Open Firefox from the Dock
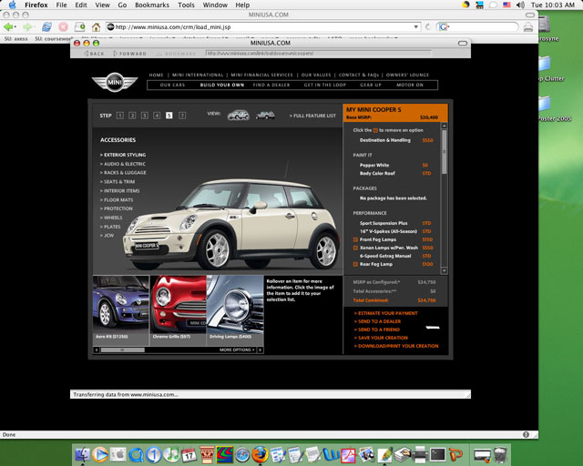 [261, 453]
